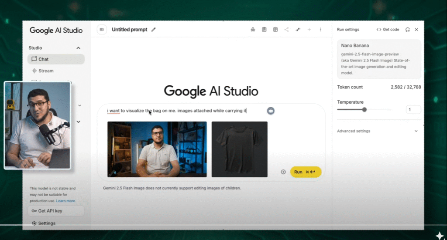Toggle the sidebar menu icon beside Untitled prompt
This screenshot has height=240, width=447.
102,30
